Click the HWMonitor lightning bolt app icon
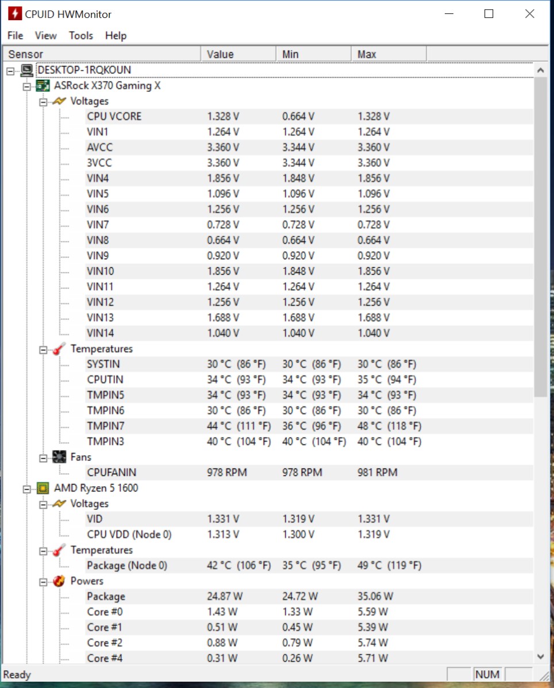 [14, 14]
